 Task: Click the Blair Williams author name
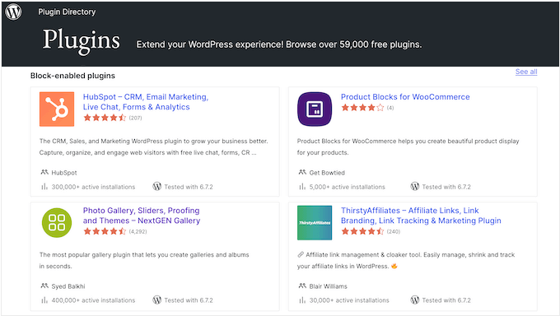click(x=329, y=286)
